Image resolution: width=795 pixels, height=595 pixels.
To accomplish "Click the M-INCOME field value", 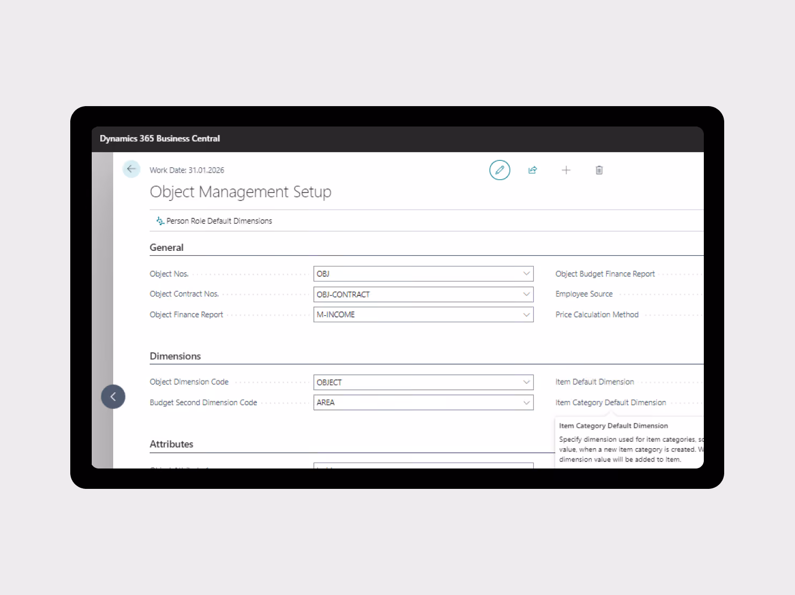I will click(x=336, y=315).
